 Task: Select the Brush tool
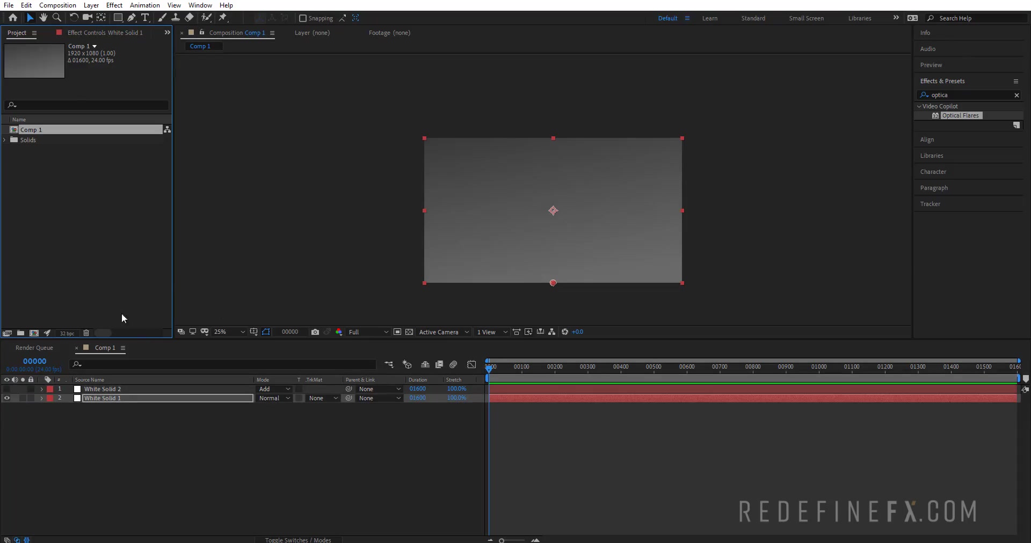click(x=162, y=18)
